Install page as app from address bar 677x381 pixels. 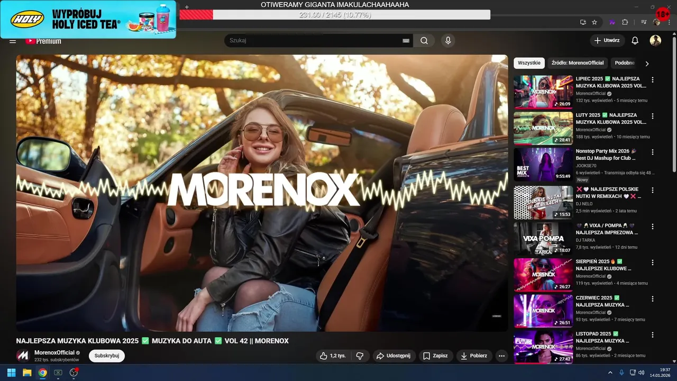[x=583, y=22]
